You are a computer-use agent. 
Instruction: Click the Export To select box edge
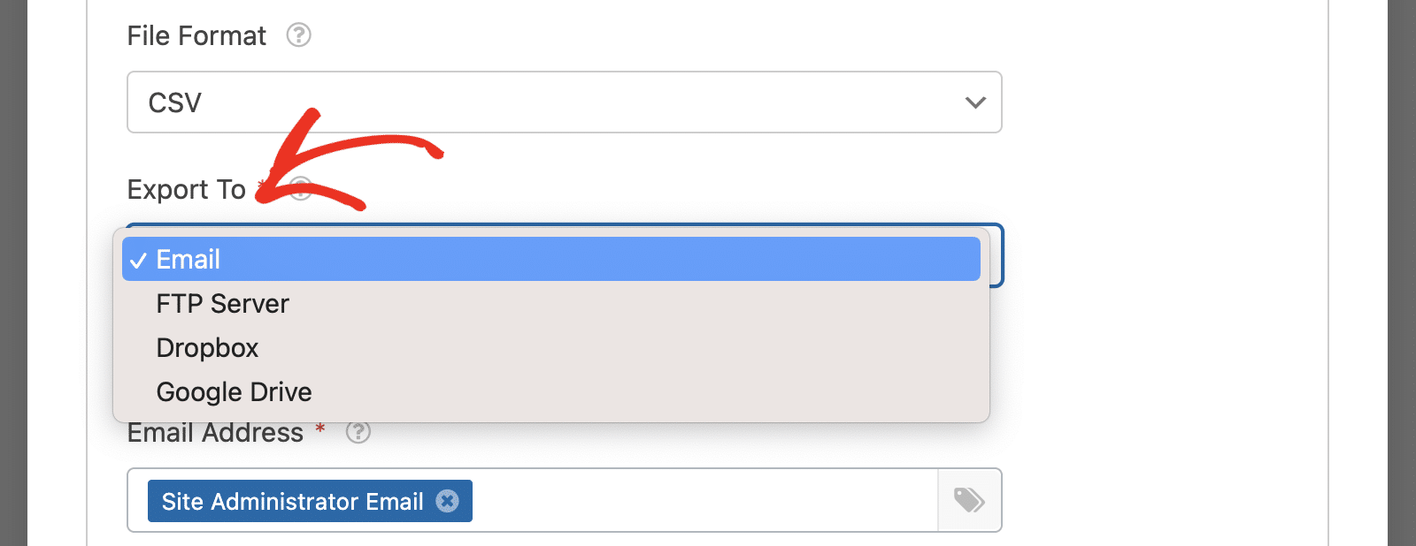coord(997,255)
